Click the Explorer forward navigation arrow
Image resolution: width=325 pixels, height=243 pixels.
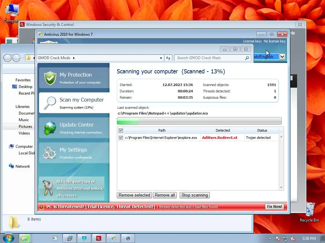[x=16, y=58]
